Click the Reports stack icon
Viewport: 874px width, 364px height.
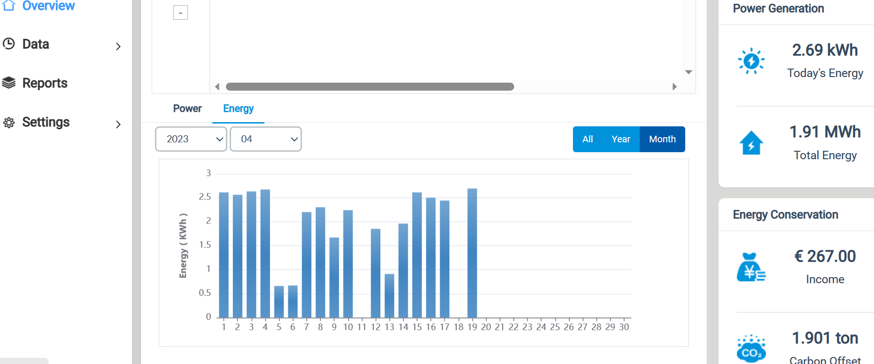[8, 83]
